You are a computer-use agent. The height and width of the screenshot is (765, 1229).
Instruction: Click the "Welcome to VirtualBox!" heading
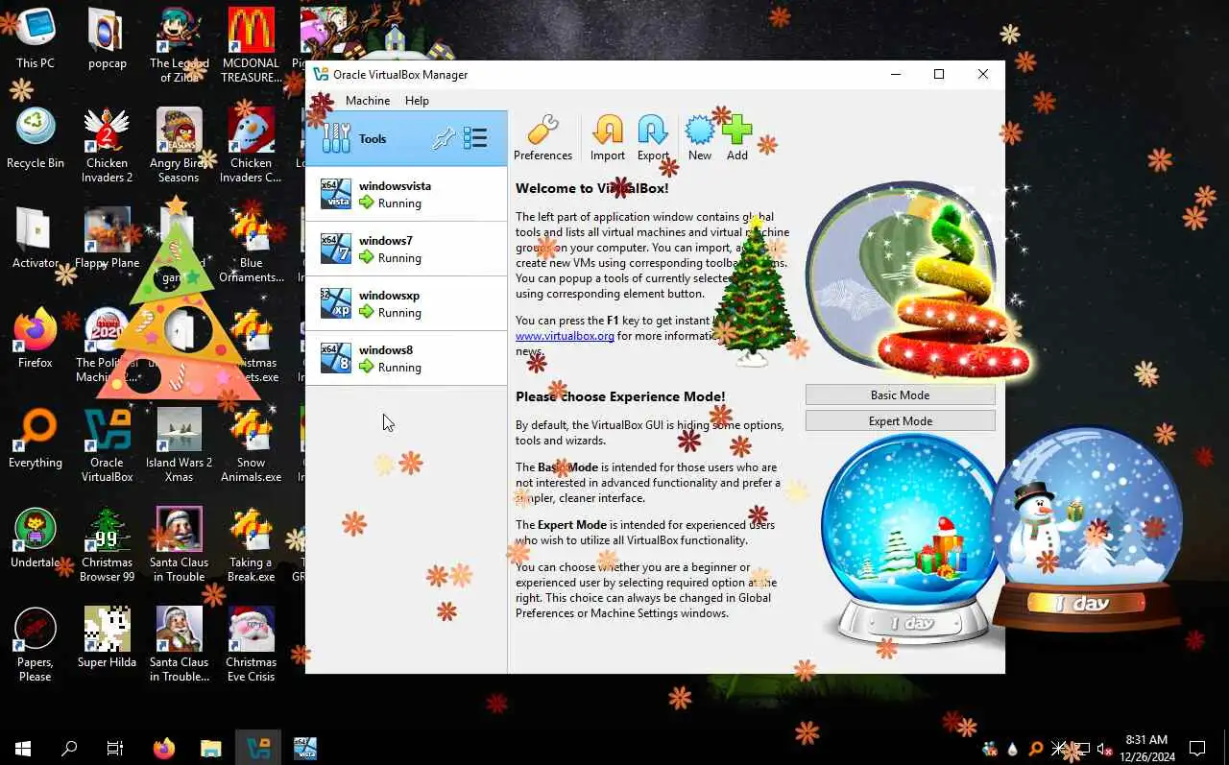tap(591, 188)
